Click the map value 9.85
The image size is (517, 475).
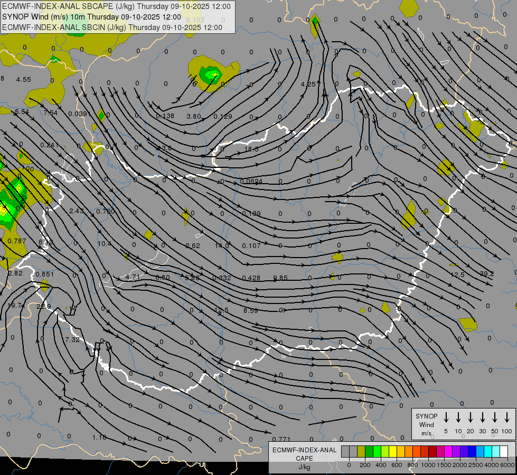tap(280, 278)
